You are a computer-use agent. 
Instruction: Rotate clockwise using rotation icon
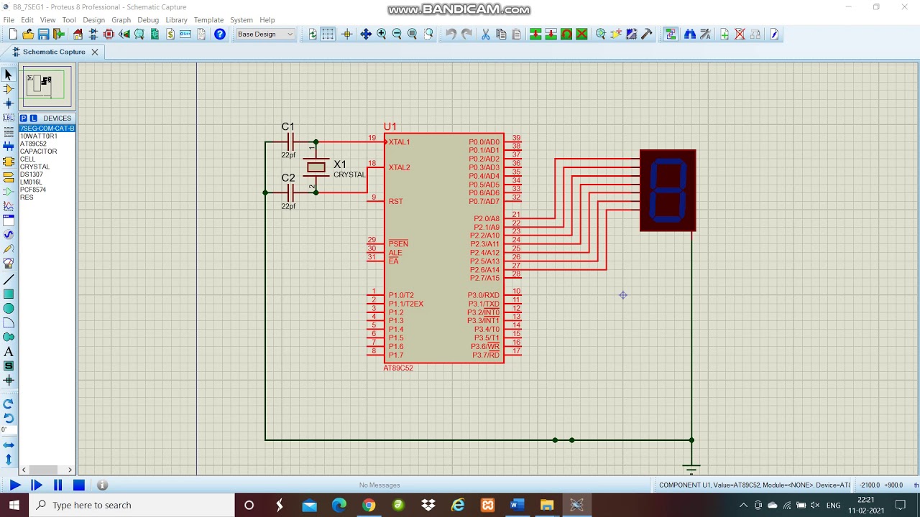(9, 404)
